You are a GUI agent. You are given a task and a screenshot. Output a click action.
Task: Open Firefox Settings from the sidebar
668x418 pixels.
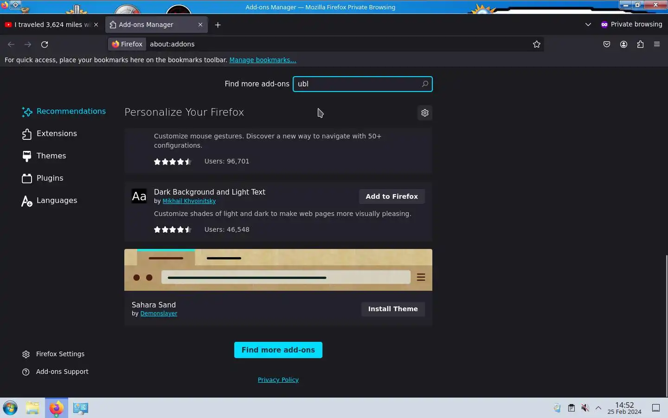pyautogui.click(x=53, y=354)
